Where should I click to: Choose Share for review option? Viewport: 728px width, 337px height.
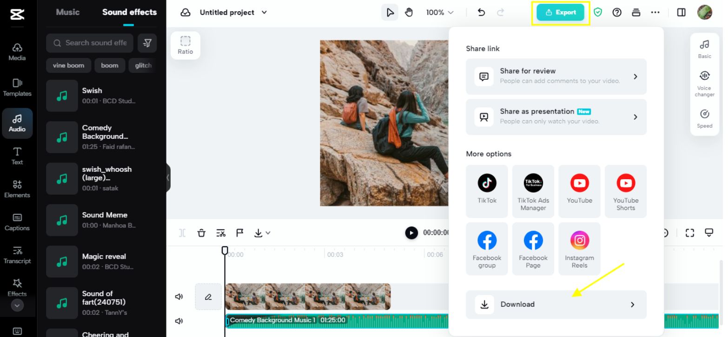tap(556, 77)
